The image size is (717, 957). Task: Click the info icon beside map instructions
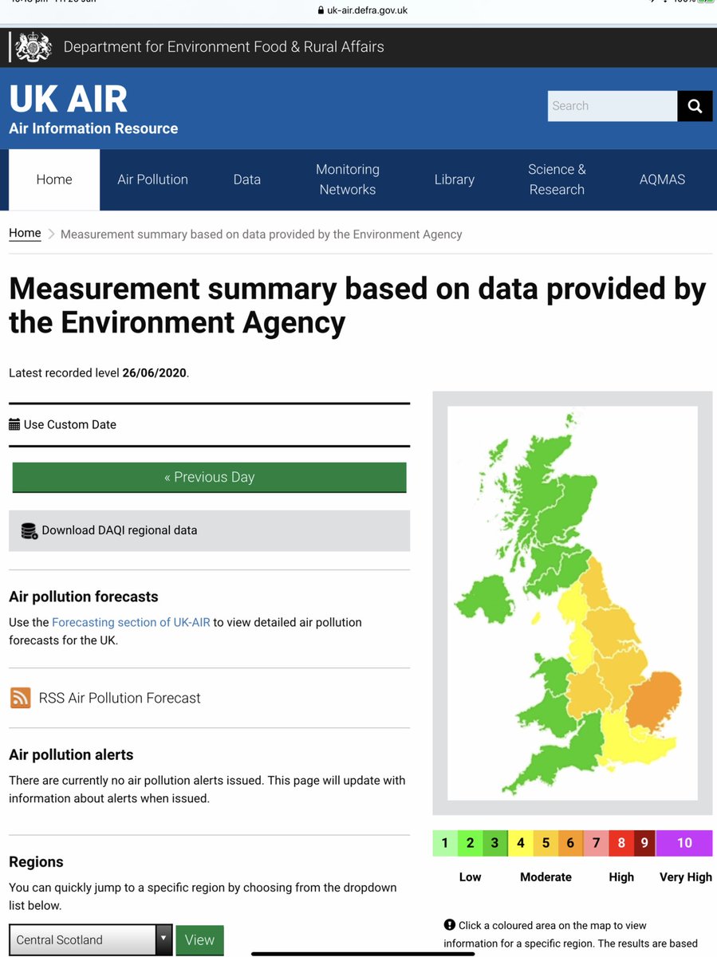(x=450, y=925)
